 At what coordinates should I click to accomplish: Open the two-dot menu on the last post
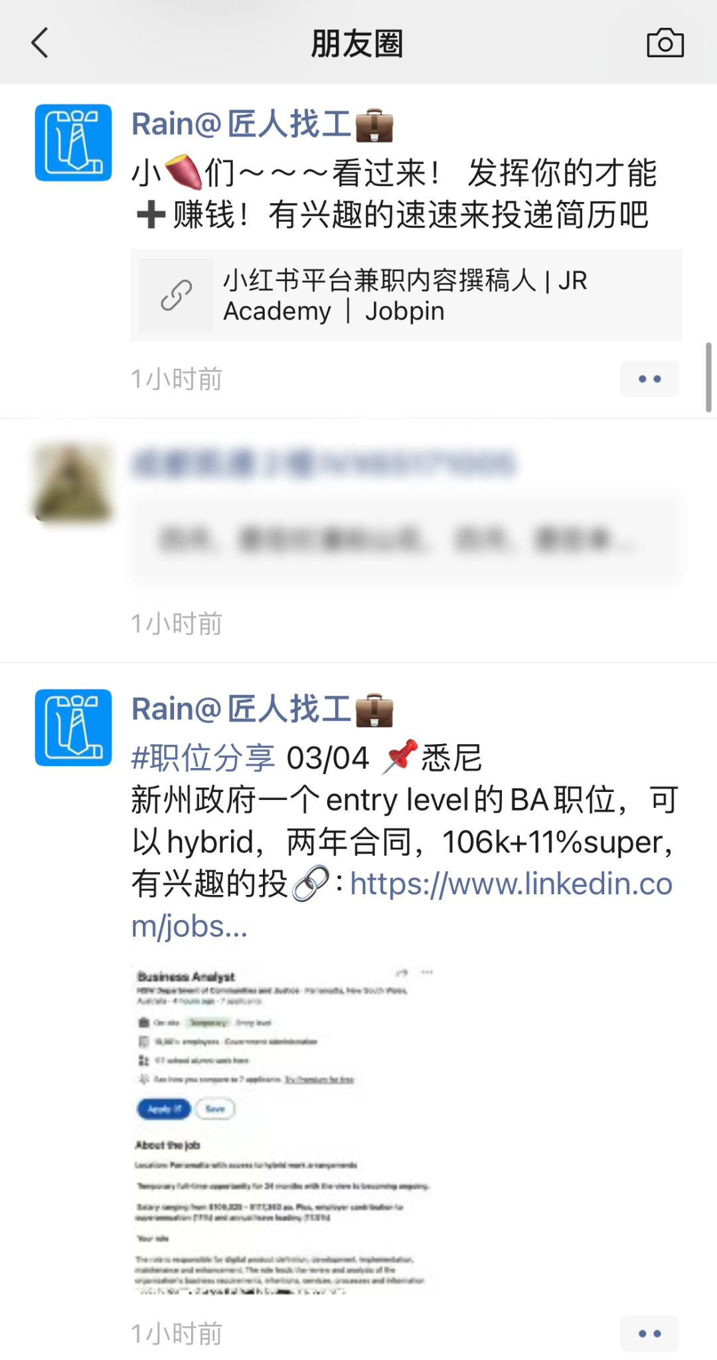coord(649,1333)
